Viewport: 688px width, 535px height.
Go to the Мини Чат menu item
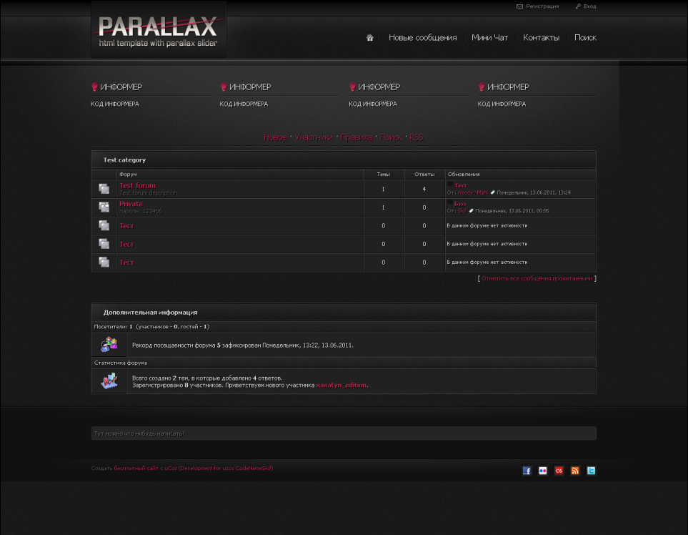[489, 38]
